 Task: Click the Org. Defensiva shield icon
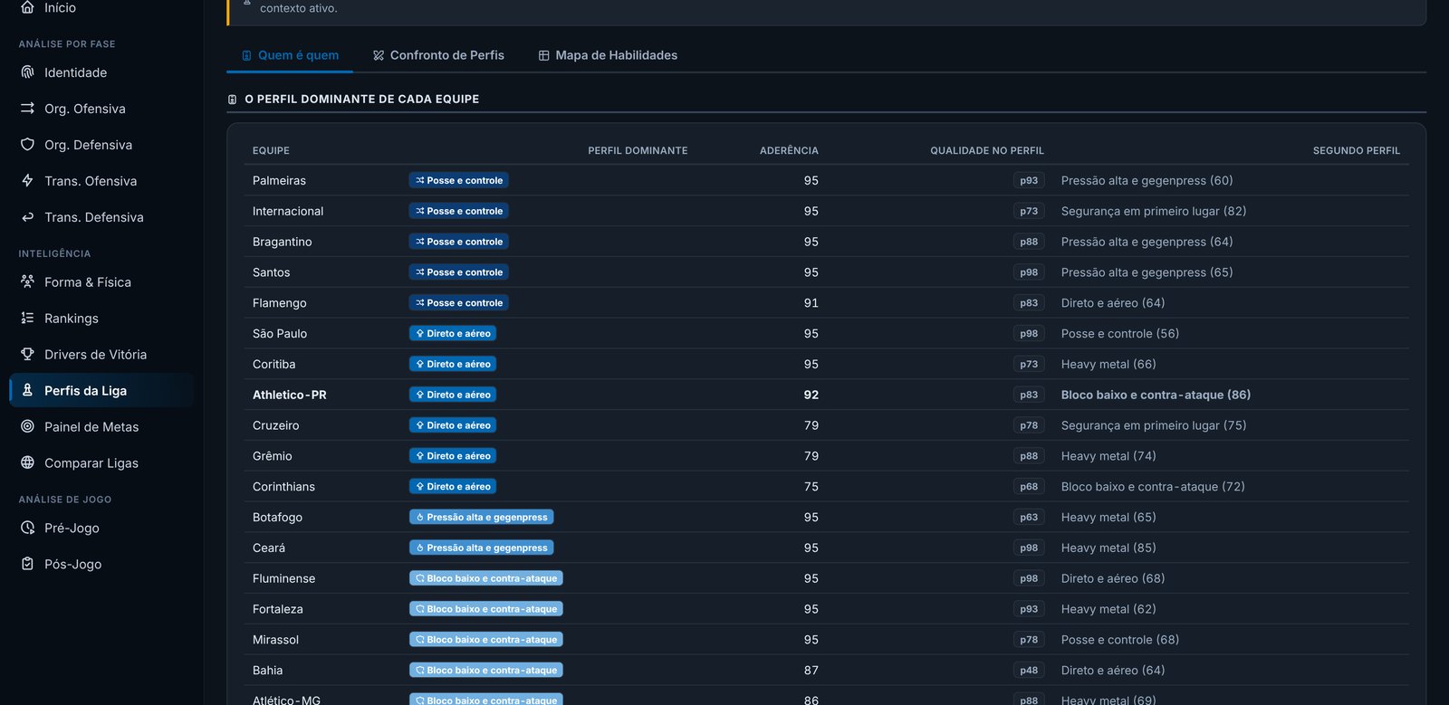click(27, 145)
